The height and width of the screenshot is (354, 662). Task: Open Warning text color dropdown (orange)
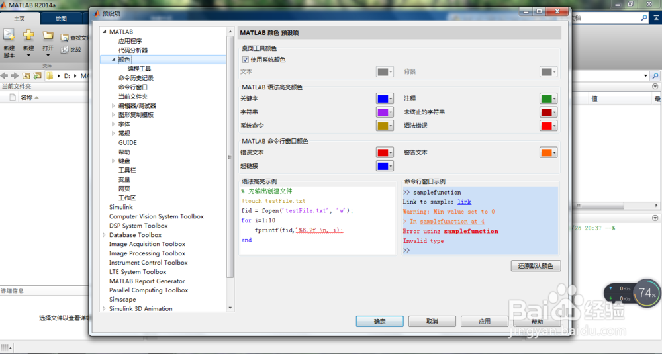(548, 153)
